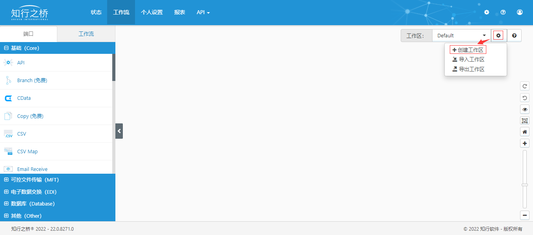Expand the 电子数据交换 (EDI) section

[x=58, y=192]
